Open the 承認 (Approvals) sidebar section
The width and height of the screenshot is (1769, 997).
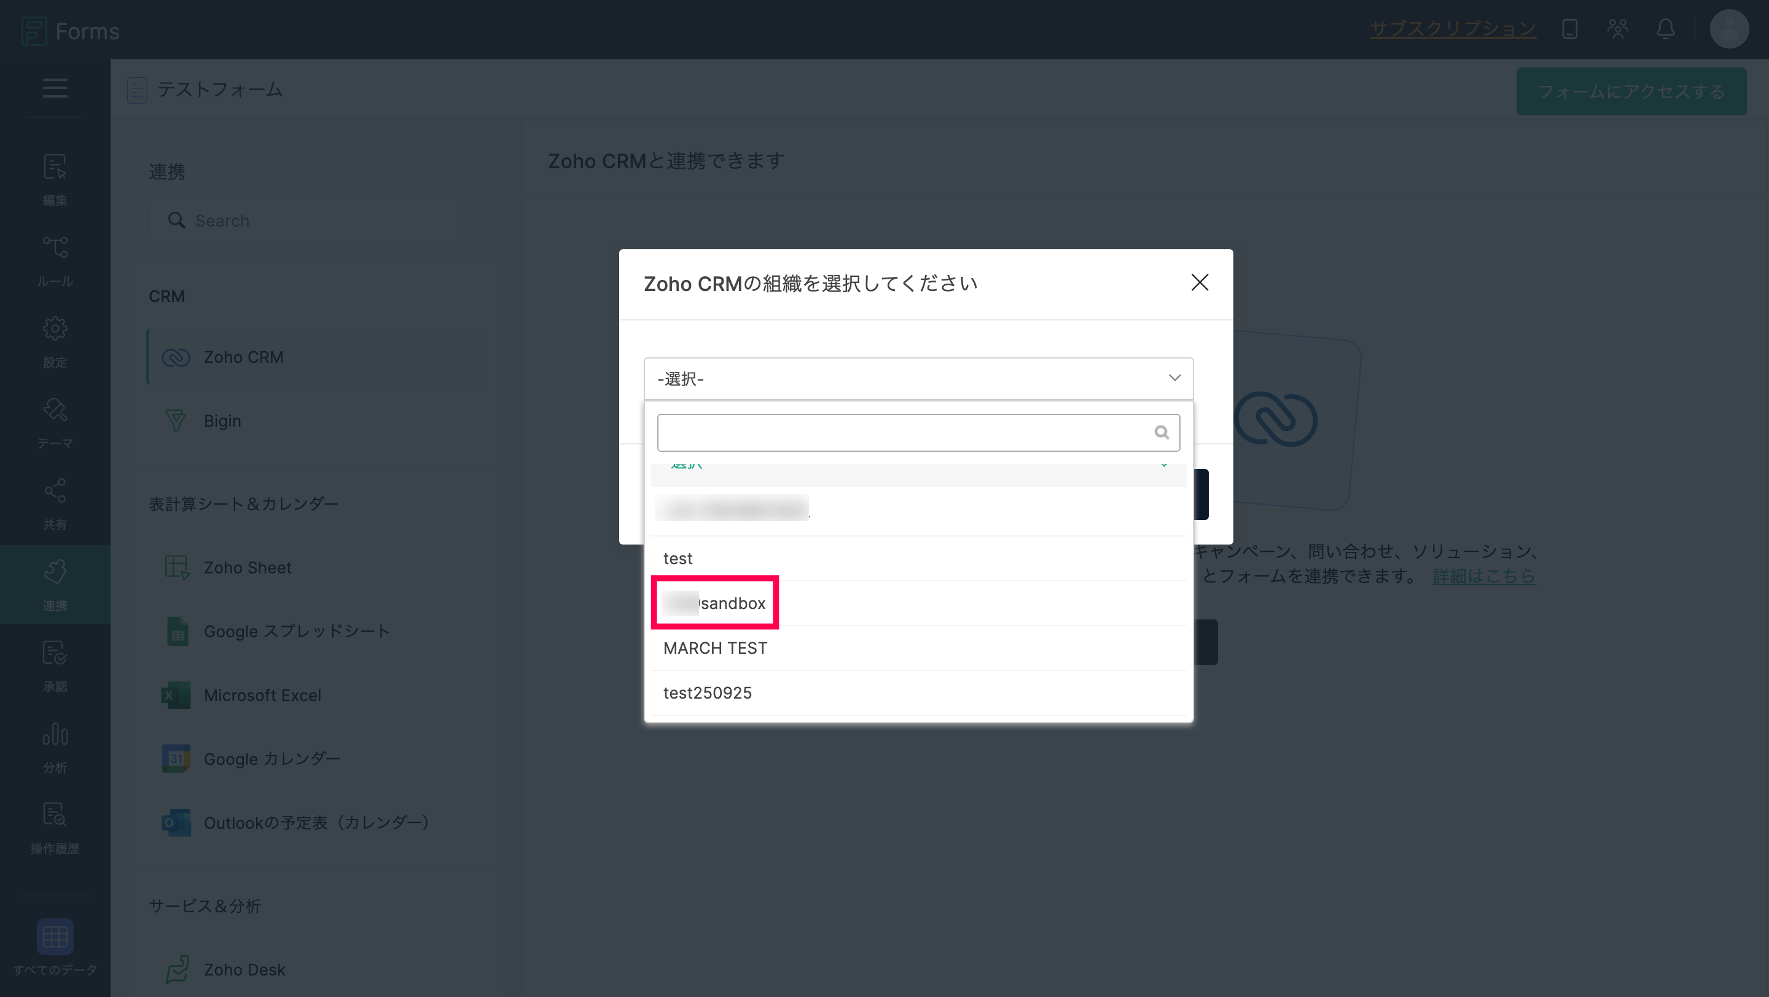55,665
